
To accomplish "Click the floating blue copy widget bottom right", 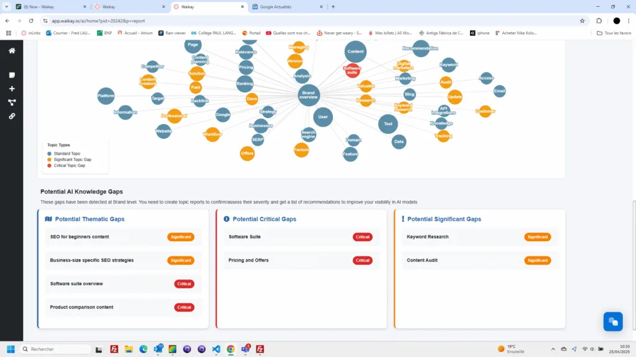I will tap(612, 321).
